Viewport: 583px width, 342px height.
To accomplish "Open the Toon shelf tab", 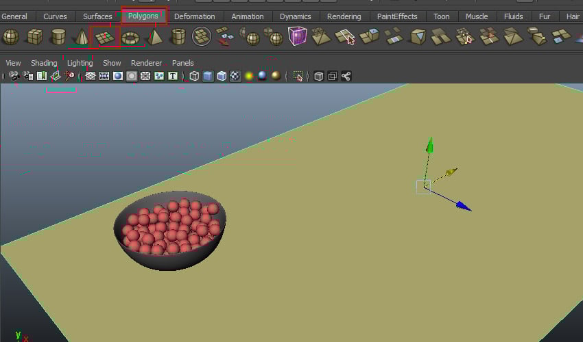I will pos(441,16).
